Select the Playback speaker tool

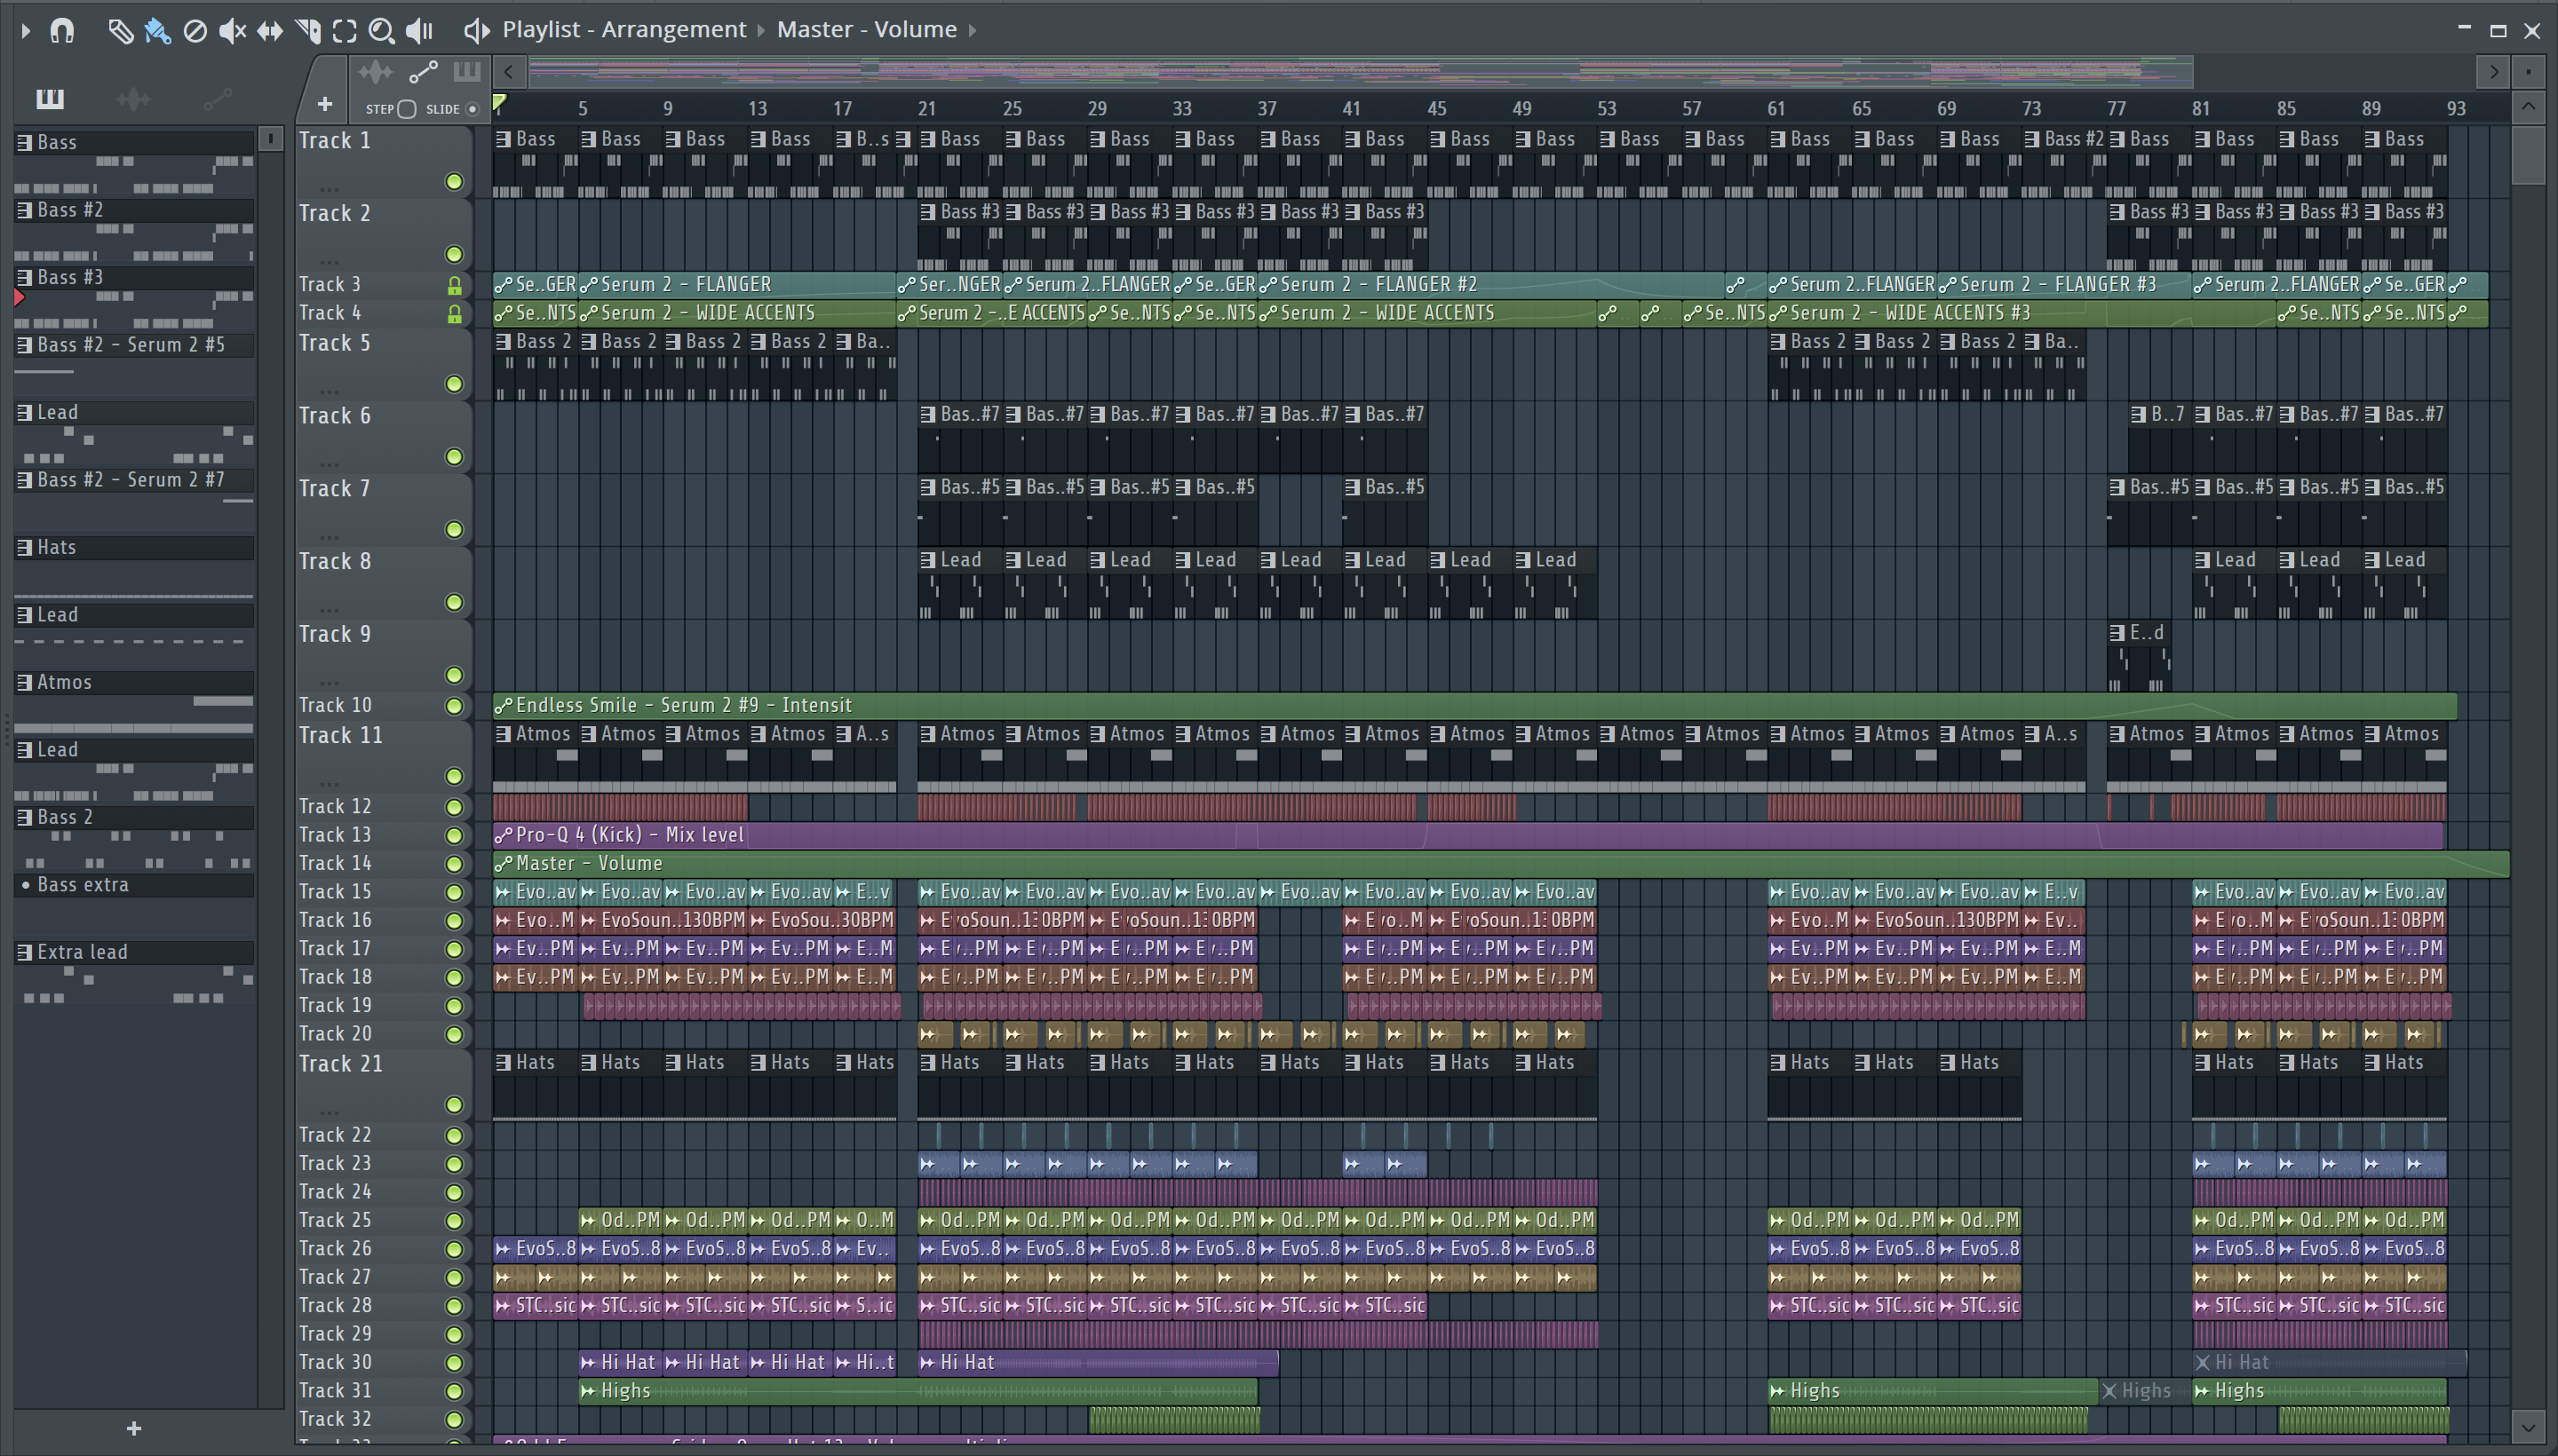(x=419, y=31)
